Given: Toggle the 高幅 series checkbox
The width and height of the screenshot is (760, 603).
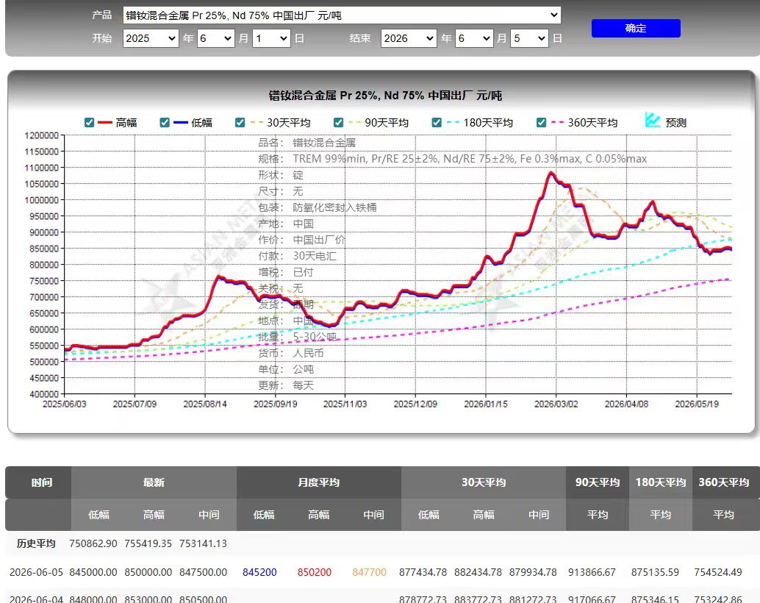Looking at the screenshot, I should pyautogui.click(x=89, y=122).
